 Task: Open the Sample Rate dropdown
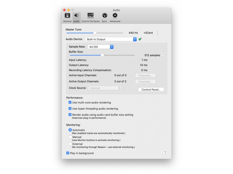(100, 47)
